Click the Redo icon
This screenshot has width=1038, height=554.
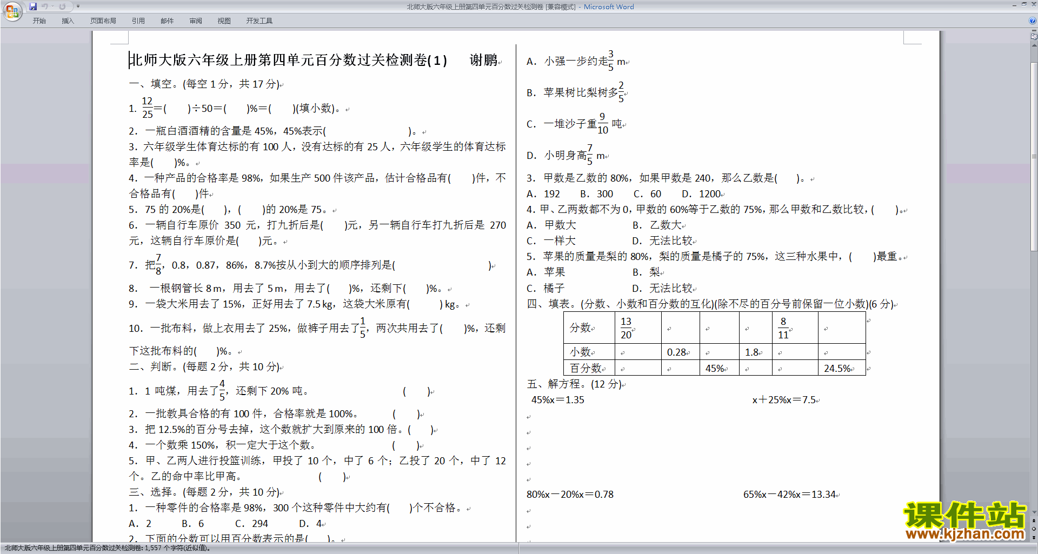[62, 6]
